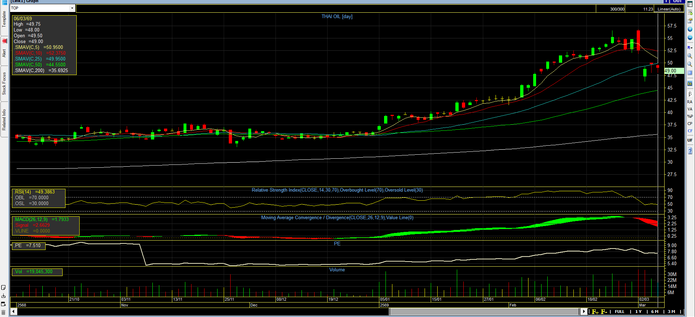Click the beta symbol icon

click(x=690, y=94)
